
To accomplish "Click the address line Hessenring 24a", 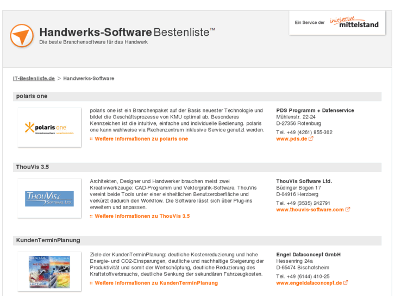I will 294,261.
